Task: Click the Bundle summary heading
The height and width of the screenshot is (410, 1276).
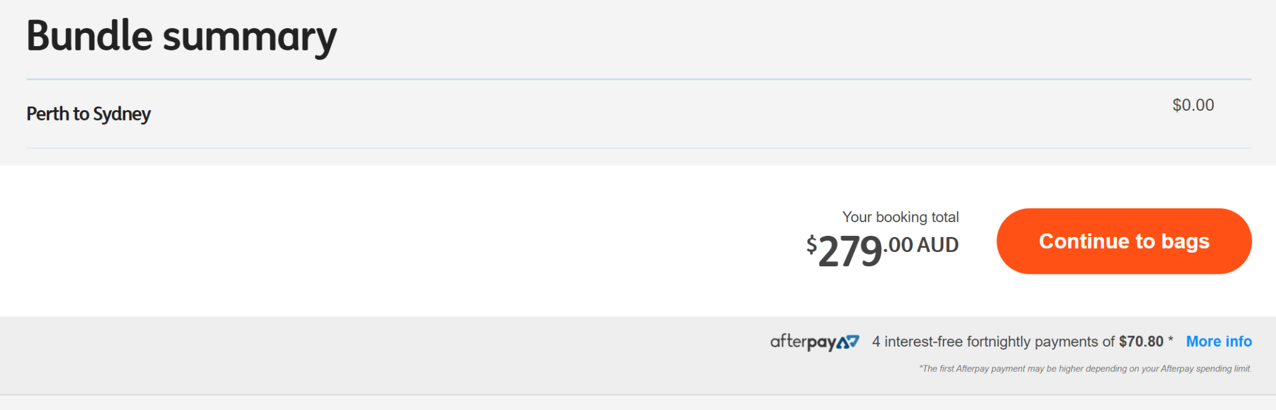Action: (x=181, y=35)
